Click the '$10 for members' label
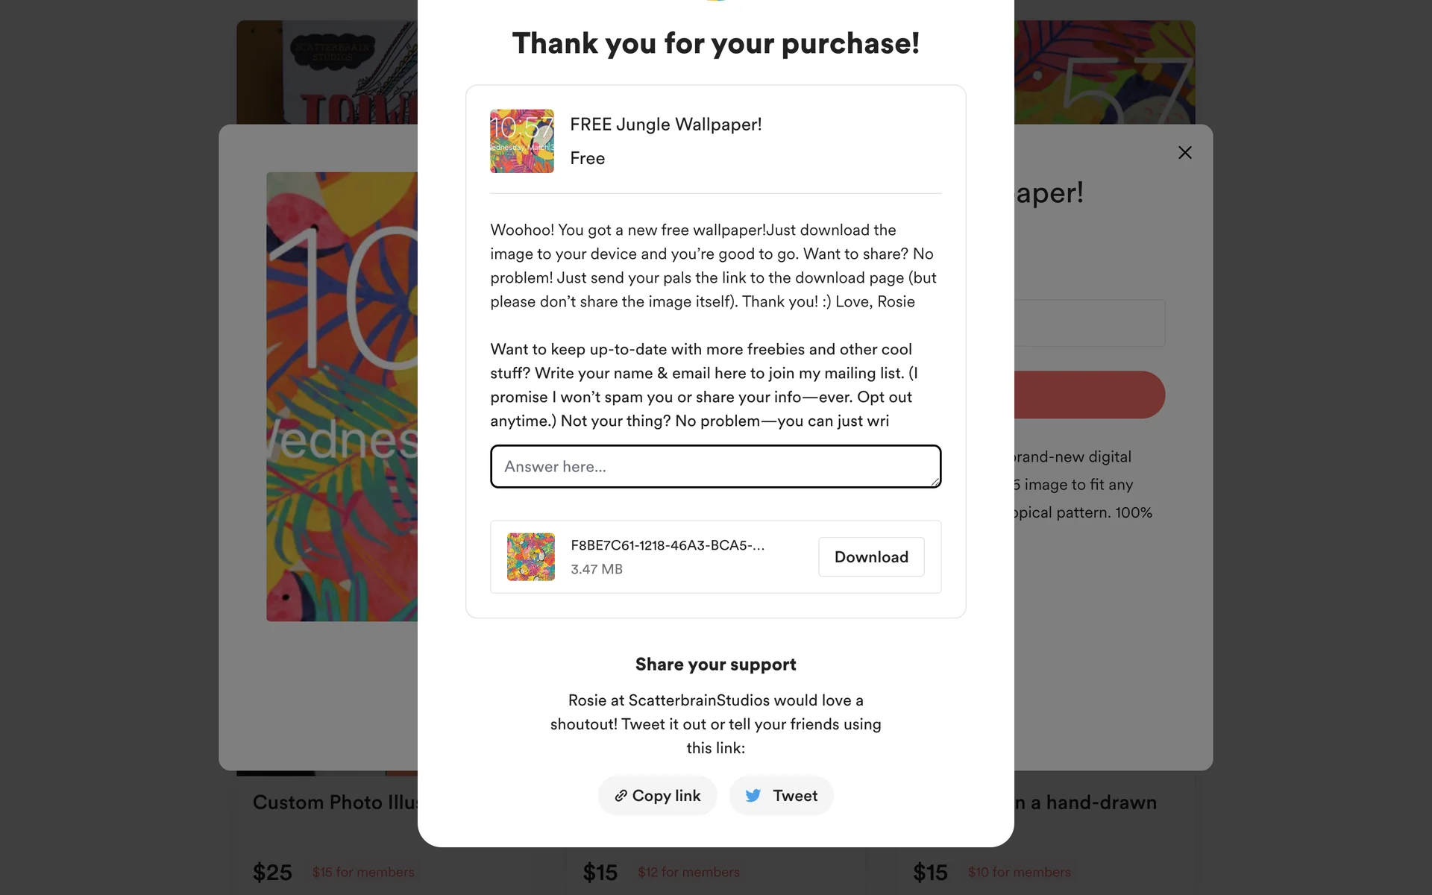Screen dimensions: 1432x895 (x=1019, y=872)
